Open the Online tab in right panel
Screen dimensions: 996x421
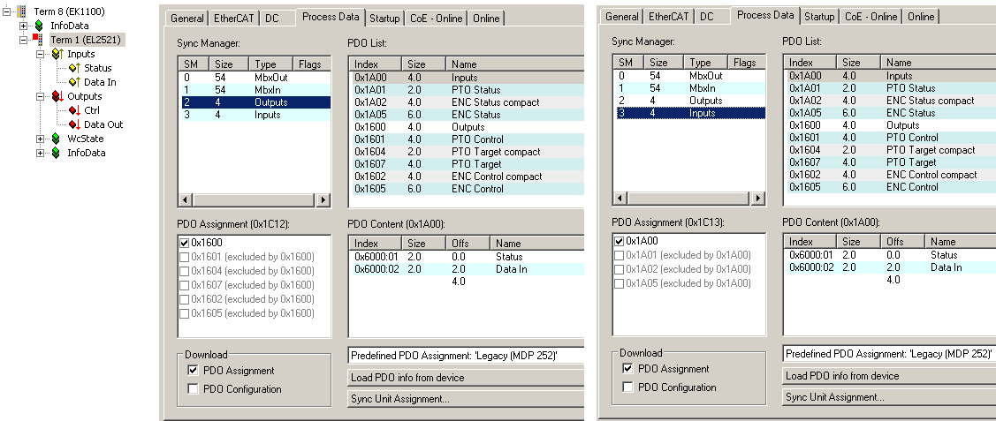[x=921, y=17]
